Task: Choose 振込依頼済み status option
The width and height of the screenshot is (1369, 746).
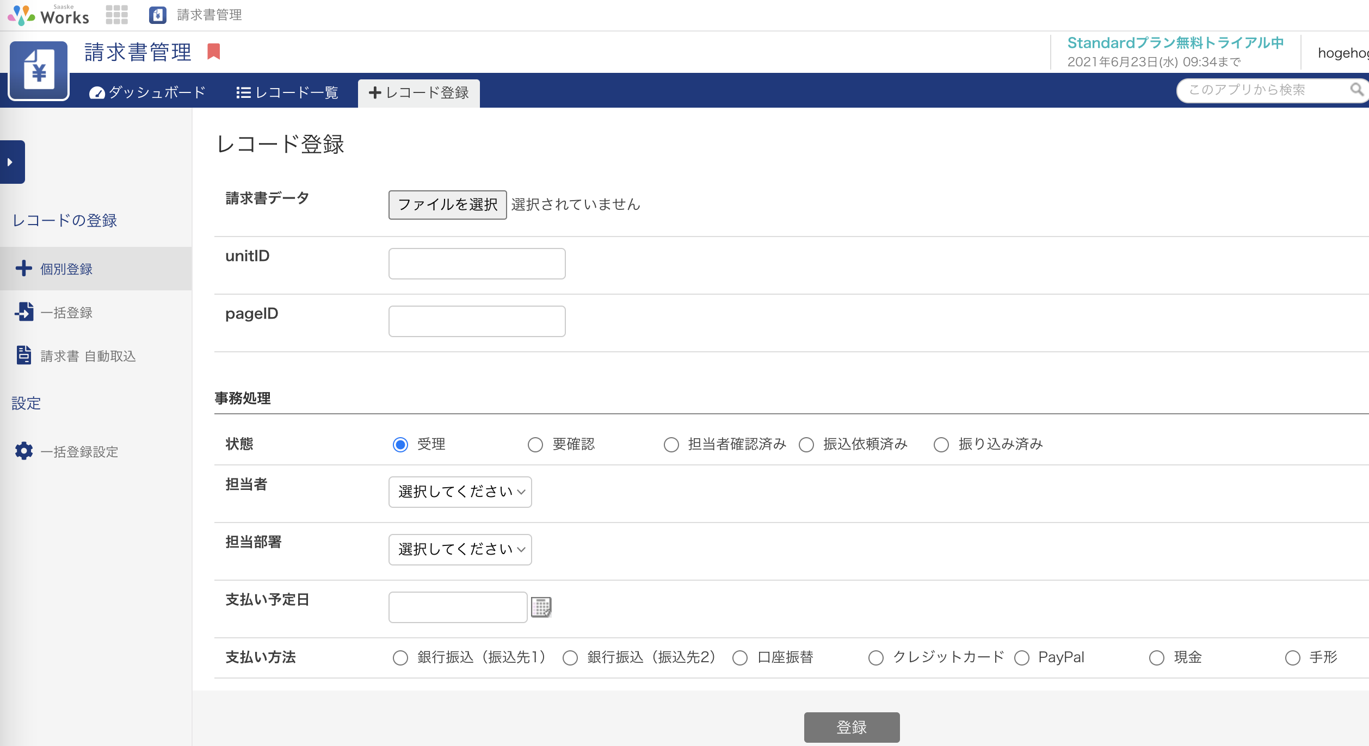Action: tap(806, 445)
